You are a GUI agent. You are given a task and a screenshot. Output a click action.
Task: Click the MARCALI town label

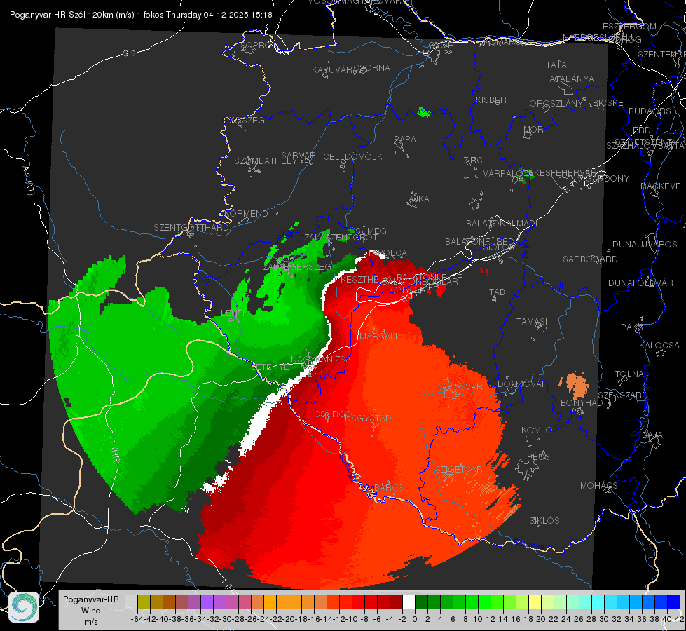pos(378,337)
